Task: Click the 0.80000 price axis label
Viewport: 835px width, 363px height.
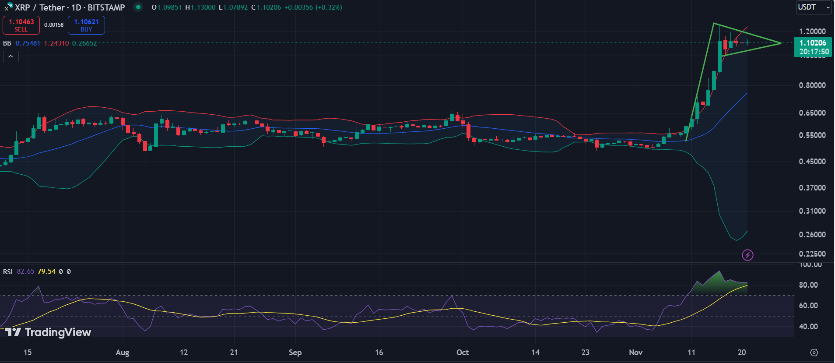Action: [812, 85]
